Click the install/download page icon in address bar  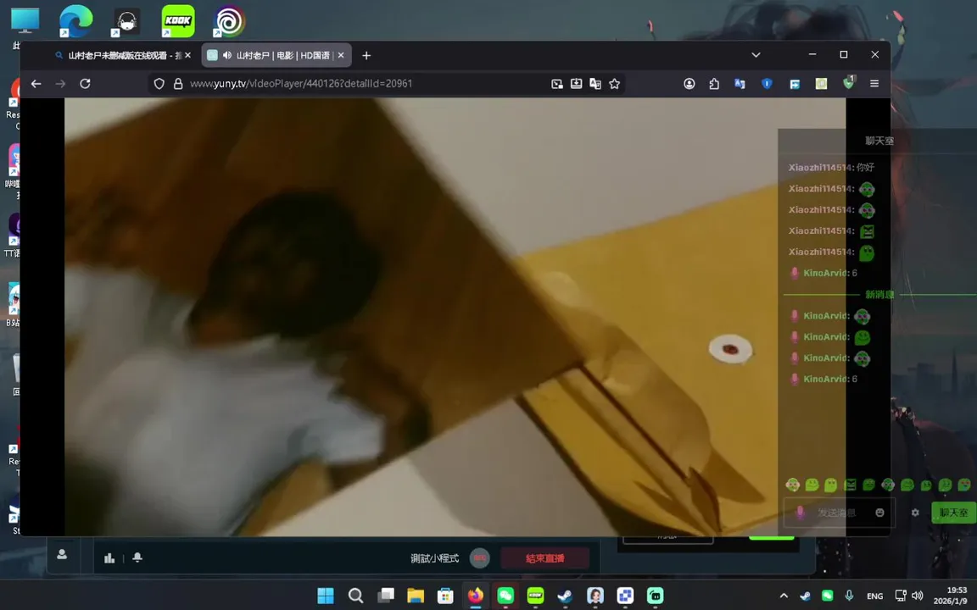point(577,83)
